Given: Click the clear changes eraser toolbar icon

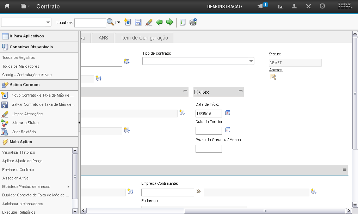Looking at the screenshot, I should (x=148, y=22).
